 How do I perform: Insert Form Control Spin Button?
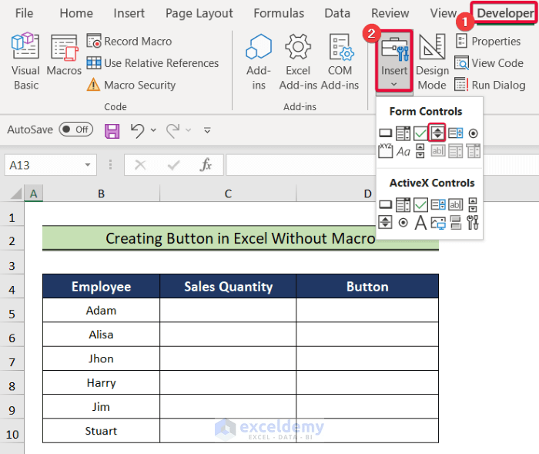tap(437, 133)
